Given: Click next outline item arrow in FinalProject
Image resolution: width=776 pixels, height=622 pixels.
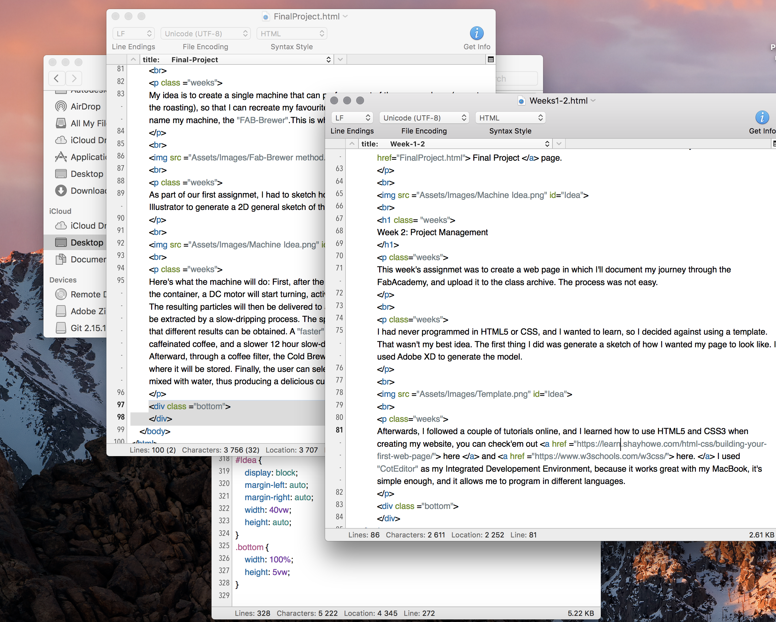Looking at the screenshot, I should pos(340,60).
